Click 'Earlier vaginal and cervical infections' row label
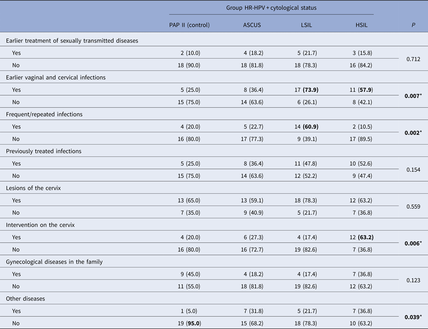This screenshot has width=428, height=329. [56, 78]
